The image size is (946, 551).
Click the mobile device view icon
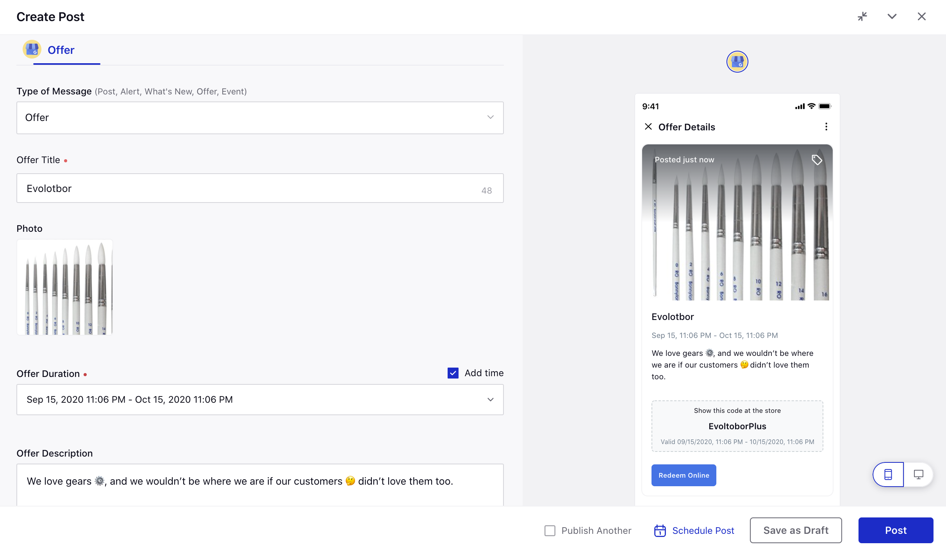point(888,474)
